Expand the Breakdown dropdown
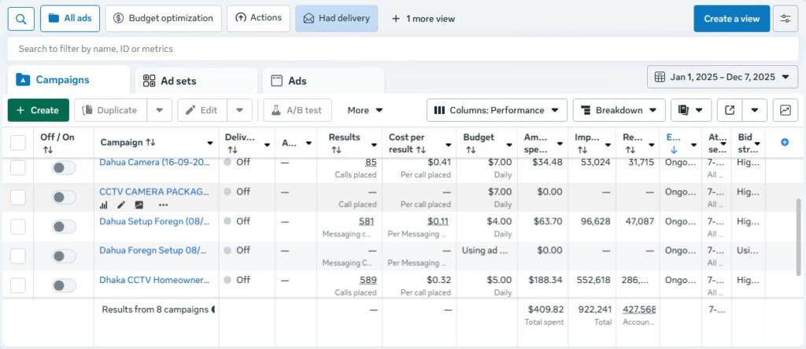The image size is (806, 349). point(619,111)
